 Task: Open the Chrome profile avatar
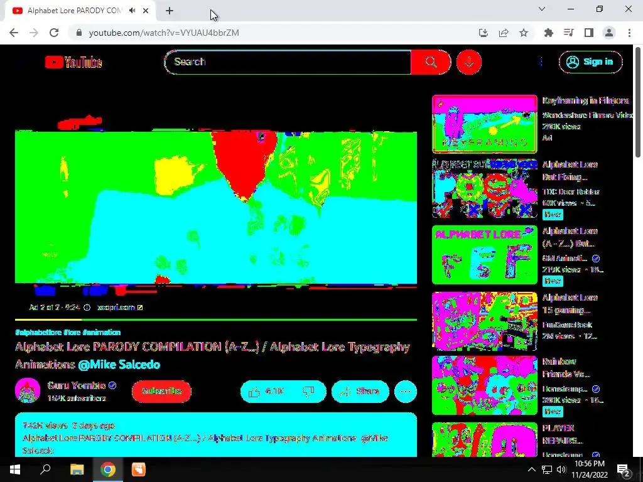click(609, 33)
